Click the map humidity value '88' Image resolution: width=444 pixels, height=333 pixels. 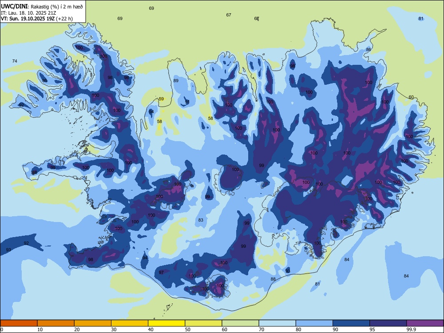click(273, 279)
